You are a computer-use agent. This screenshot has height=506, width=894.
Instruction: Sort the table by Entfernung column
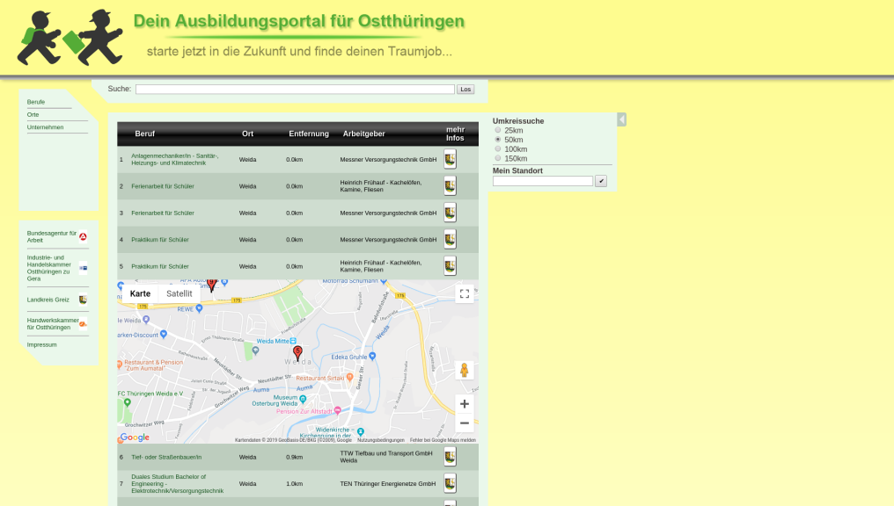(x=308, y=134)
